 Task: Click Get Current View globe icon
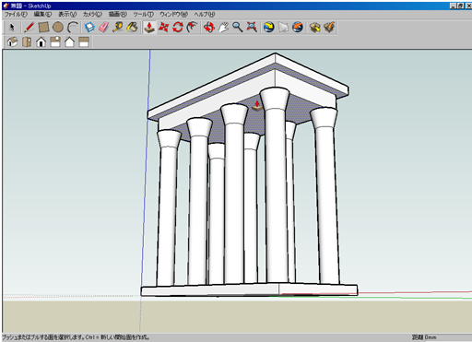pos(269,28)
